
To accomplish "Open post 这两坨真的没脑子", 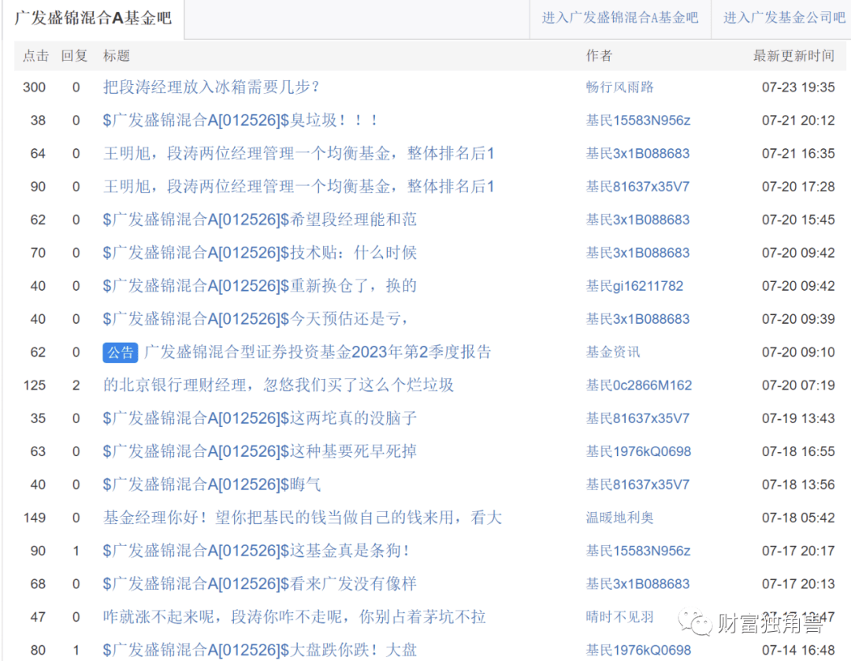I will [260, 418].
